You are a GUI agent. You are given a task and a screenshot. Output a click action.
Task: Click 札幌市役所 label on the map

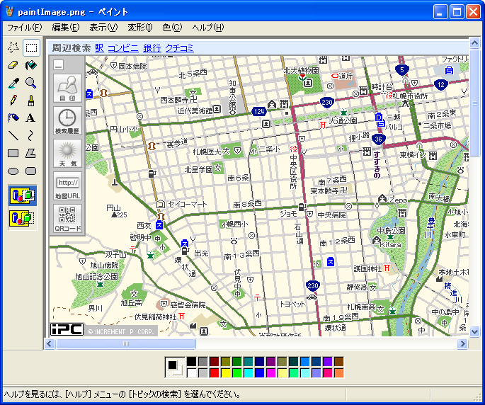click(x=411, y=96)
